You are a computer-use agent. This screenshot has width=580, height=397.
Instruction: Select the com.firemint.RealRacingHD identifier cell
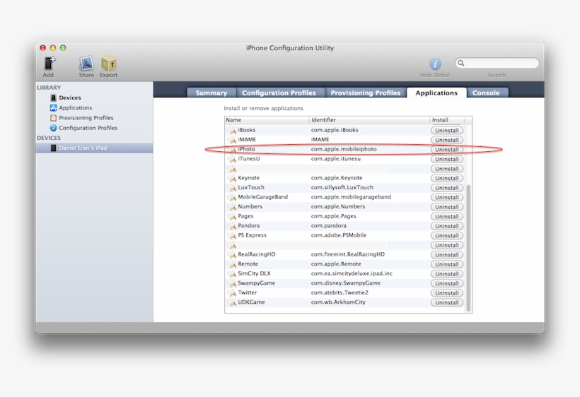348,254
